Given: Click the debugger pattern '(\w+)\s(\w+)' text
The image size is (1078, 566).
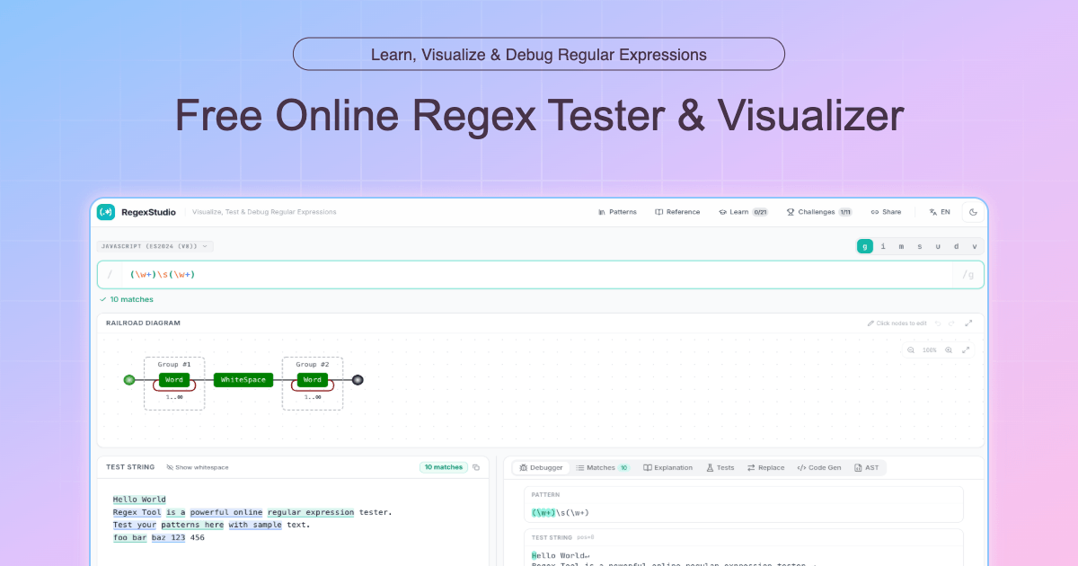Looking at the screenshot, I should pyautogui.click(x=561, y=512).
